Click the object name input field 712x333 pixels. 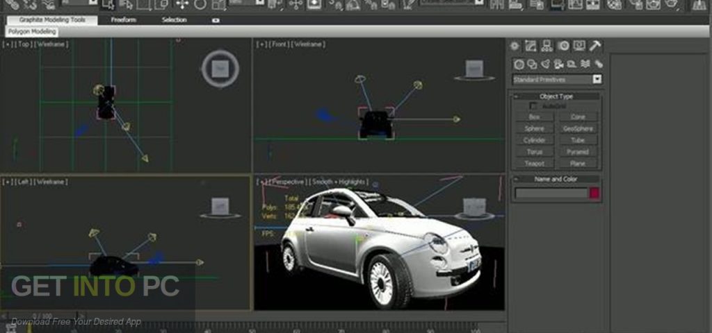(551, 194)
